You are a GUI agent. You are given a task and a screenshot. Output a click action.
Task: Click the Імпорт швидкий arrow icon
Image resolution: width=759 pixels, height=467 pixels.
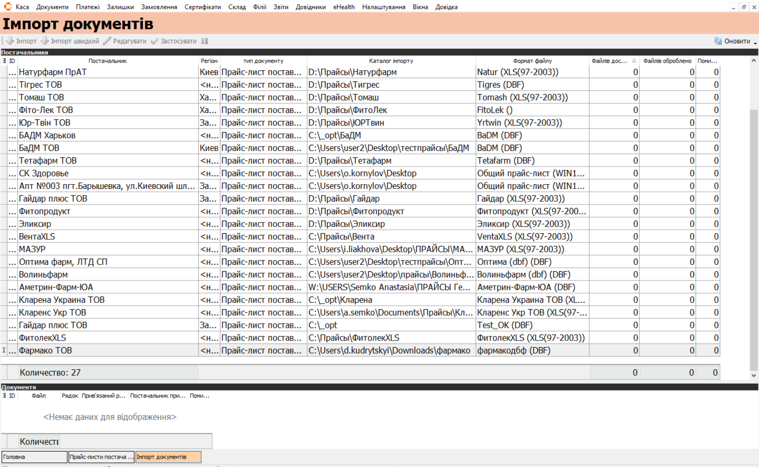pyautogui.click(x=45, y=41)
